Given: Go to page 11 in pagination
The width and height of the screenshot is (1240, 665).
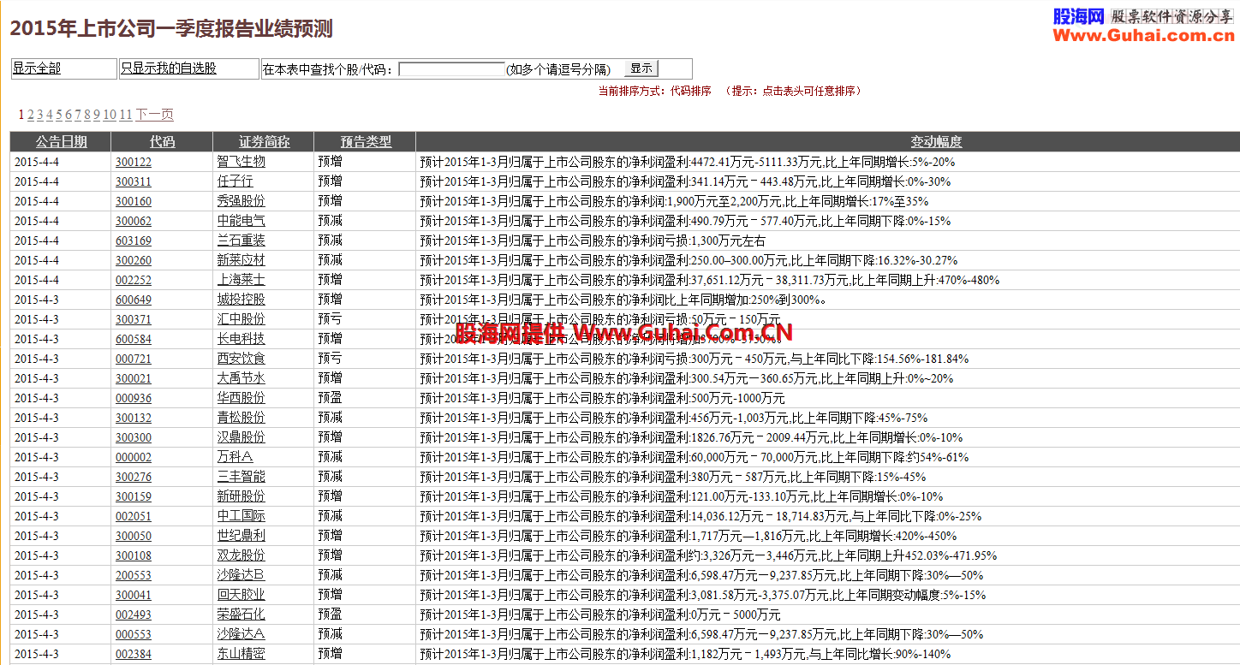Looking at the screenshot, I should (x=126, y=115).
